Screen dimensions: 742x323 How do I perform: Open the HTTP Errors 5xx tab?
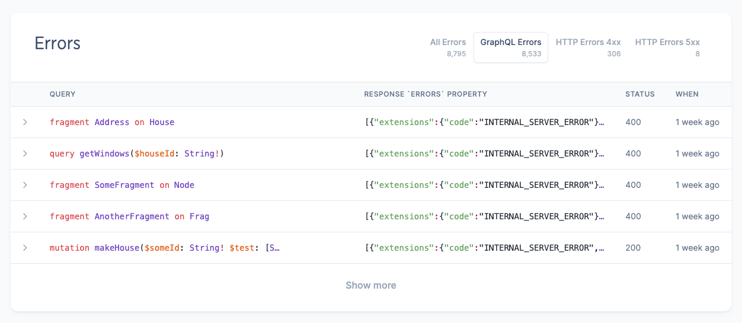667,47
